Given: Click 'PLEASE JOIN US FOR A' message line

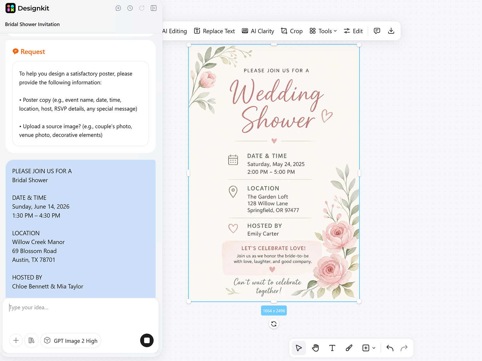Looking at the screenshot, I should pyautogui.click(x=42, y=171).
